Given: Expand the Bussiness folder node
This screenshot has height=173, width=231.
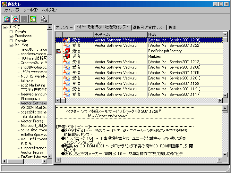Looking at the screenshot, I should point(11,36).
